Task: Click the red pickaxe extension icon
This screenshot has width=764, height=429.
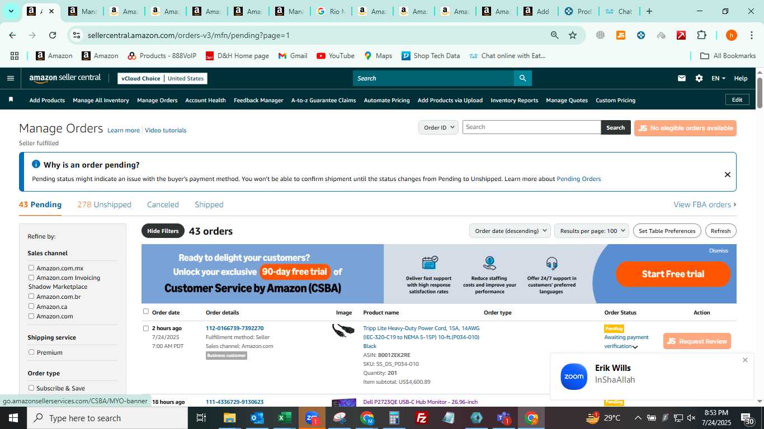Action: click(681, 35)
